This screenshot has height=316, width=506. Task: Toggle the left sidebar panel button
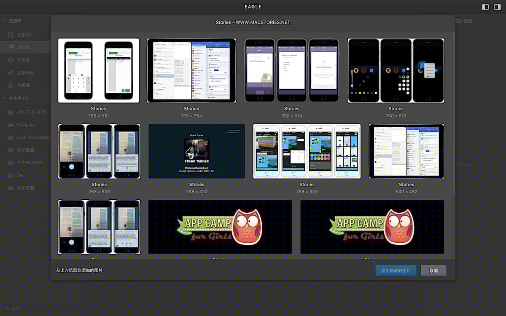coord(485,7)
